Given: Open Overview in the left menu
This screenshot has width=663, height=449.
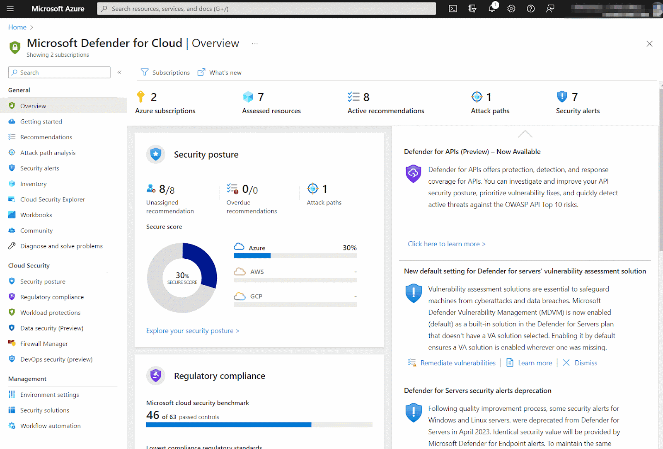Looking at the screenshot, I should click(x=63, y=106).
